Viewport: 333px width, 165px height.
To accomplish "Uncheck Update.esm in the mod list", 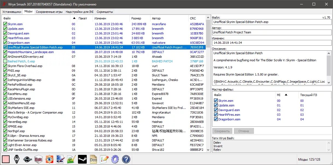I will (x=5, y=29).
